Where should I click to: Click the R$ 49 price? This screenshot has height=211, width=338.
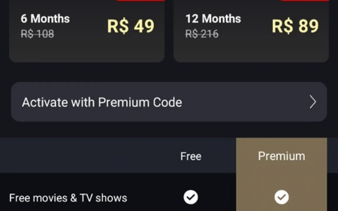(131, 26)
